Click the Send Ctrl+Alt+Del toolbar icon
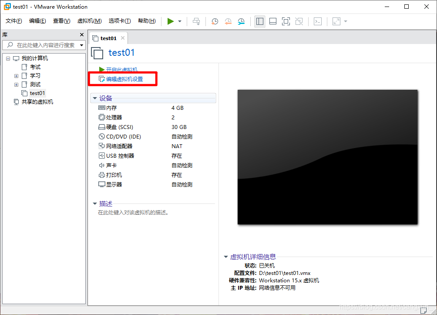Screen dimensions: 437x315 196,21
